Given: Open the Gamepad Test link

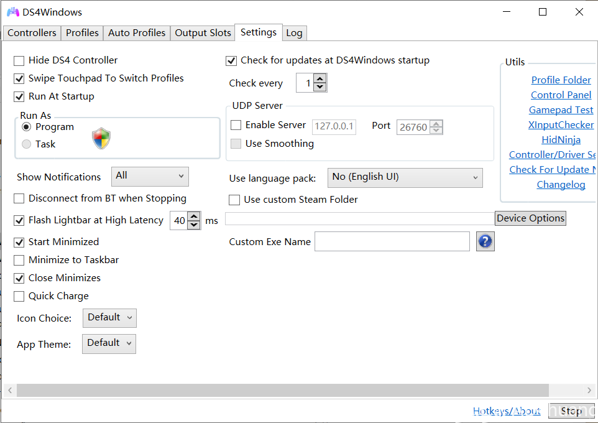Looking at the screenshot, I should 561,110.
